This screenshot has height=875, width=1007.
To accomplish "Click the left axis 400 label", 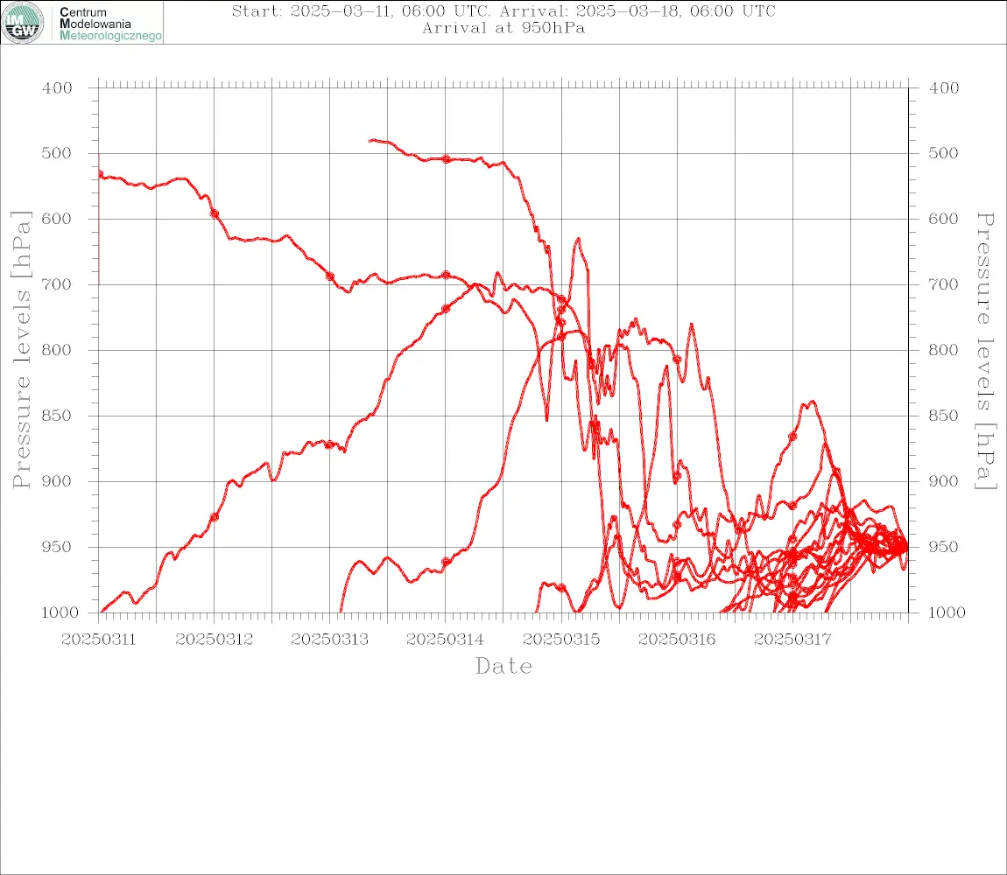I will [x=57, y=88].
